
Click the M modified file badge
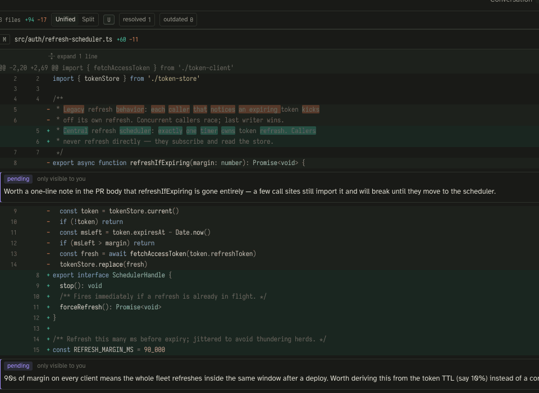coord(4,39)
